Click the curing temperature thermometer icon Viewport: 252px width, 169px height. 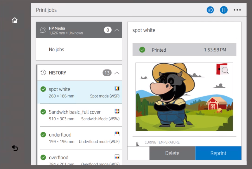(138, 144)
